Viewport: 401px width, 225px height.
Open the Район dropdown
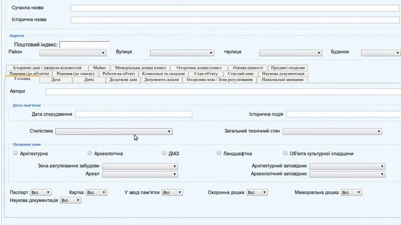[x=73, y=52]
